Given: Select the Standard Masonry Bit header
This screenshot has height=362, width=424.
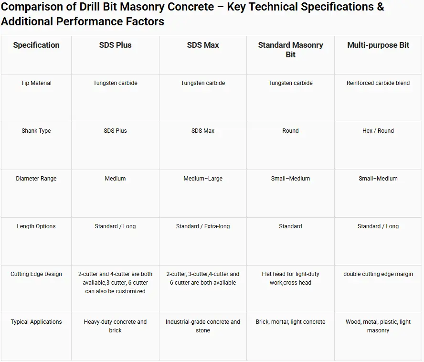Looking at the screenshot, I should tap(290, 50).
